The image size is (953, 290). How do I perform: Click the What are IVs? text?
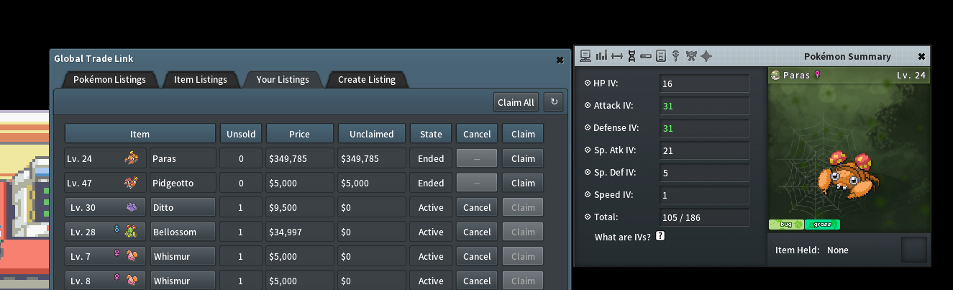(623, 237)
